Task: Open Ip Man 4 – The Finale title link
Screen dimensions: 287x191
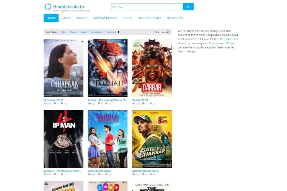Action: [x=63, y=171]
